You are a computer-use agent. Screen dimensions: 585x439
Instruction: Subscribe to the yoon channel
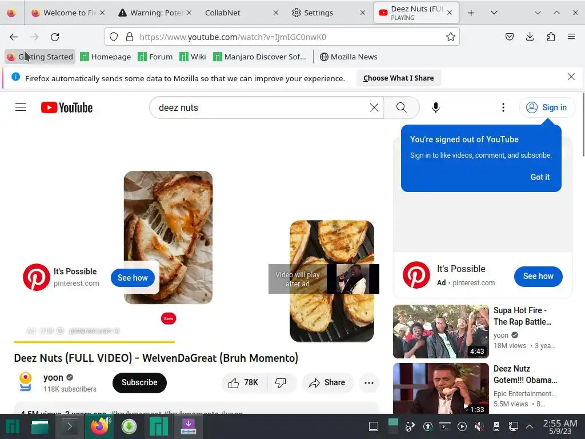pyautogui.click(x=139, y=382)
